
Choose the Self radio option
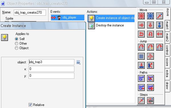(x=17, y=39)
